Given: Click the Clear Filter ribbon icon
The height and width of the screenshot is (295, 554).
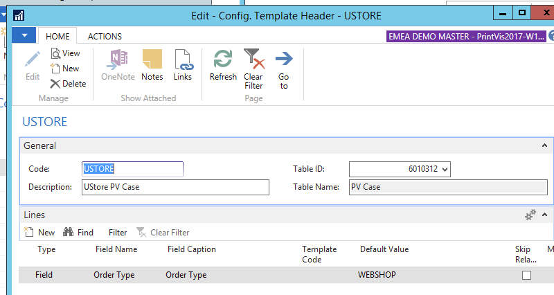Looking at the screenshot, I should click(x=253, y=60).
